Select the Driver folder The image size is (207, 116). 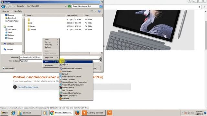pos(32,26)
